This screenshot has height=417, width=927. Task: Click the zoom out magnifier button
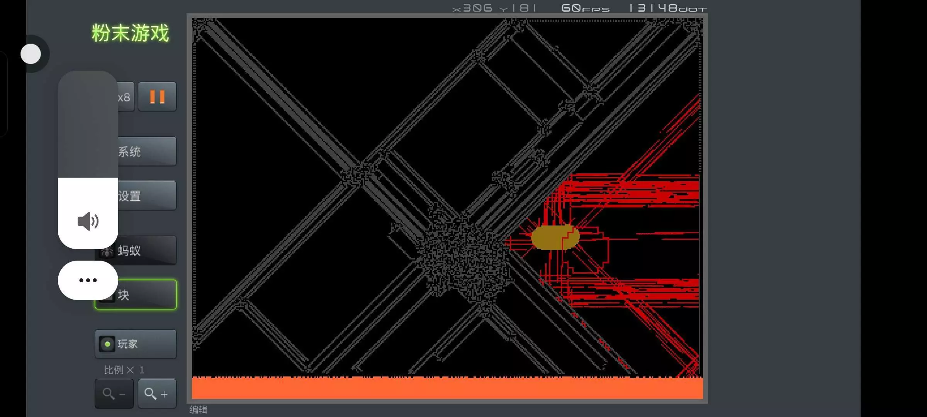click(114, 394)
